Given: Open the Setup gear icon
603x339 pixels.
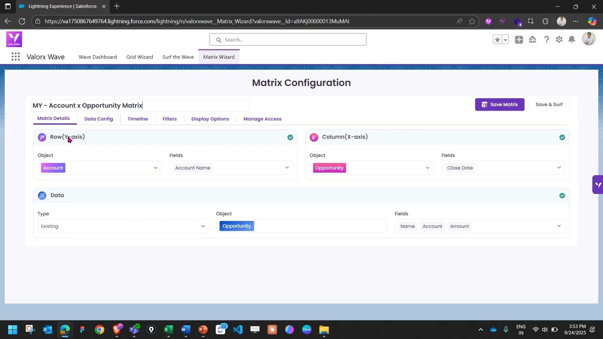Looking at the screenshot, I should (559, 40).
